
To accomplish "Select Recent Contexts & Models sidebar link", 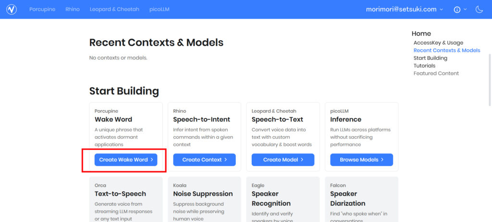I will pos(447,50).
